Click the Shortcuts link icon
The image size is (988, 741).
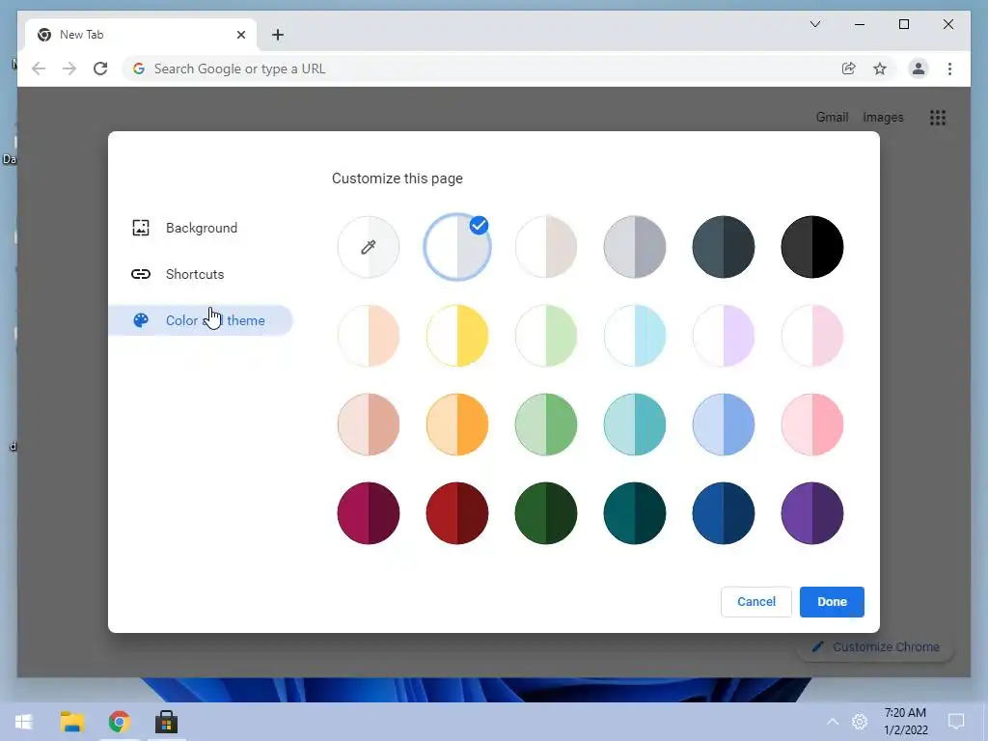(x=141, y=274)
